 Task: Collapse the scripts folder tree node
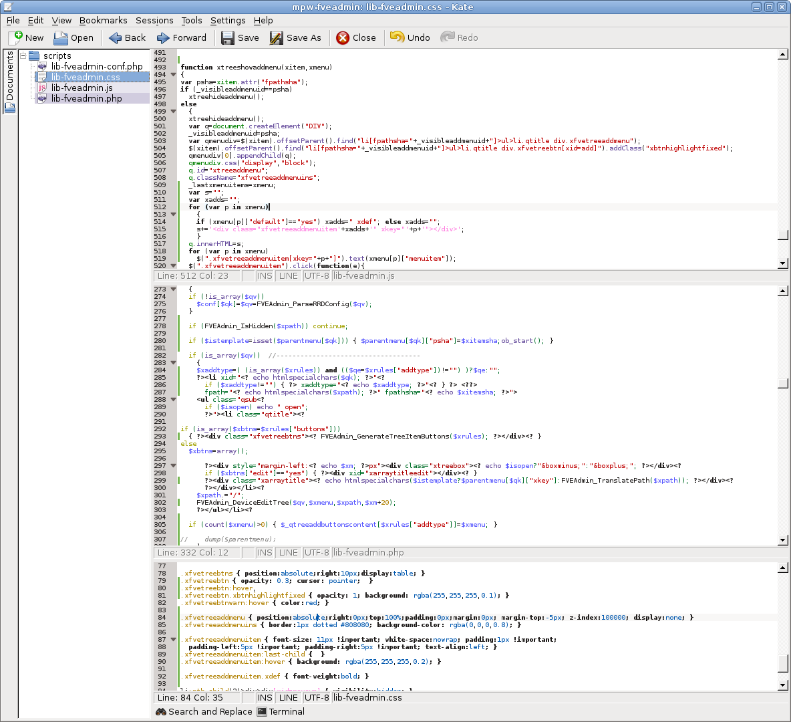23,55
